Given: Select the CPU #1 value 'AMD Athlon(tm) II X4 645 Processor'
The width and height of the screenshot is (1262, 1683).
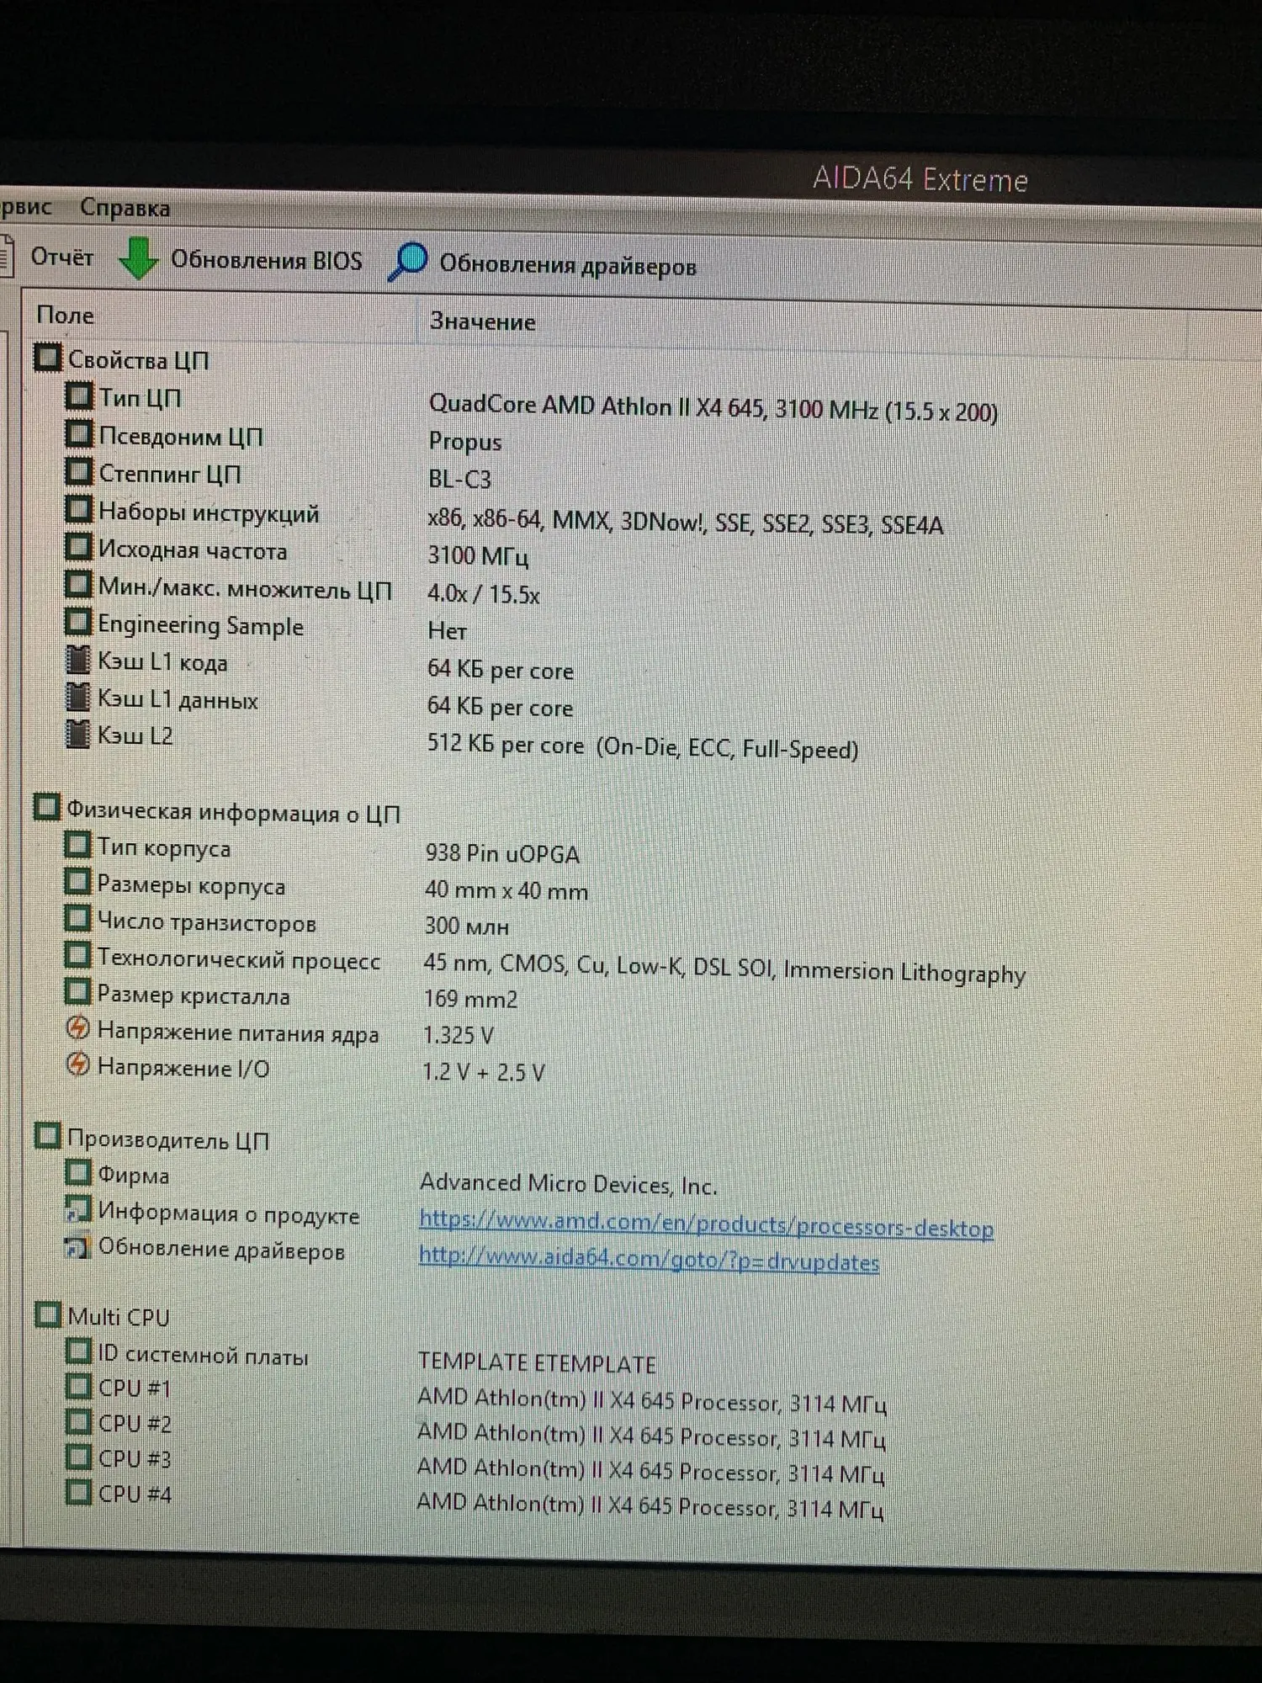Looking at the screenshot, I should click(652, 1399).
